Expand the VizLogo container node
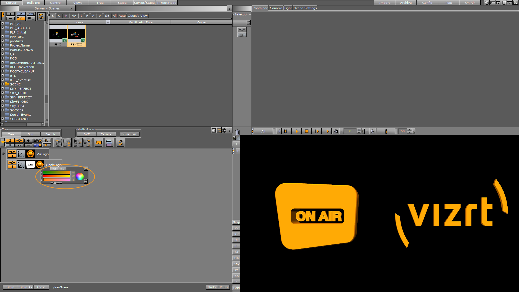The height and width of the screenshot is (292, 519). coord(3,154)
